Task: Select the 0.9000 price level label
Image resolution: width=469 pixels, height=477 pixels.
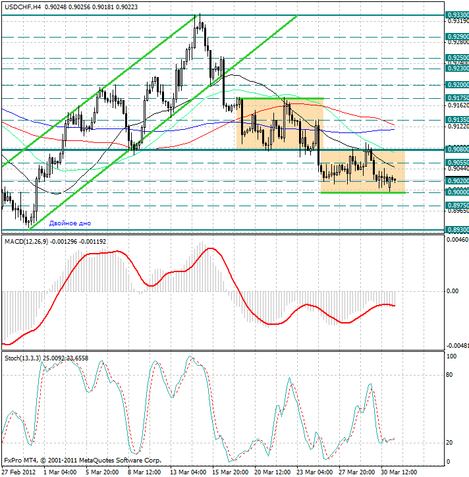Action: tap(457, 192)
